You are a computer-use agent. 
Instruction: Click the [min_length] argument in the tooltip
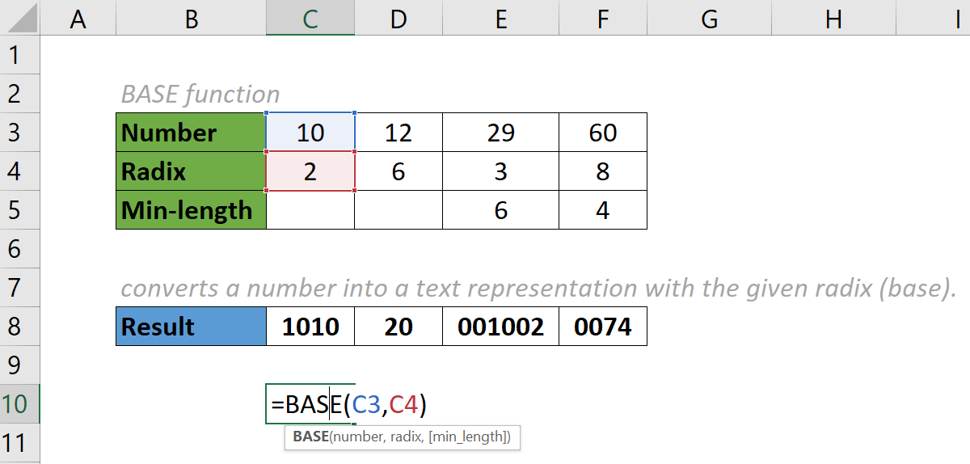[x=471, y=437]
